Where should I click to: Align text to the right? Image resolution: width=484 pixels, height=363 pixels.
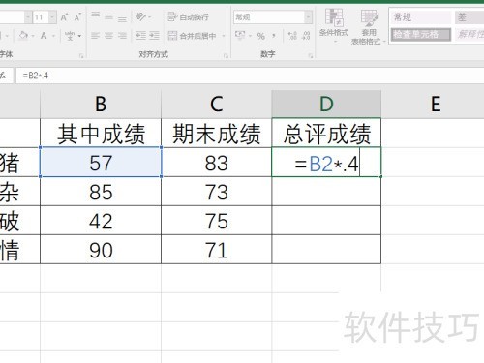[122, 36]
